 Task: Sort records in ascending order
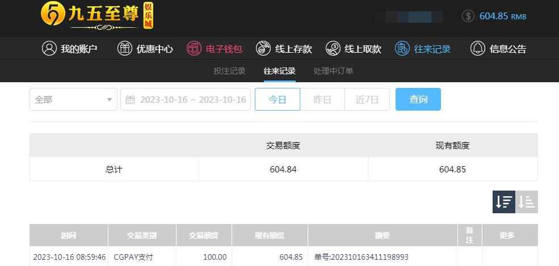click(527, 202)
